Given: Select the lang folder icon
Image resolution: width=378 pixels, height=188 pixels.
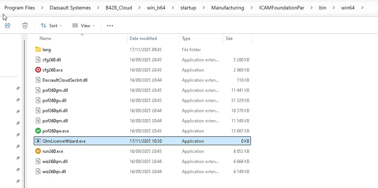Looking at the screenshot, I should pos(38,50).
